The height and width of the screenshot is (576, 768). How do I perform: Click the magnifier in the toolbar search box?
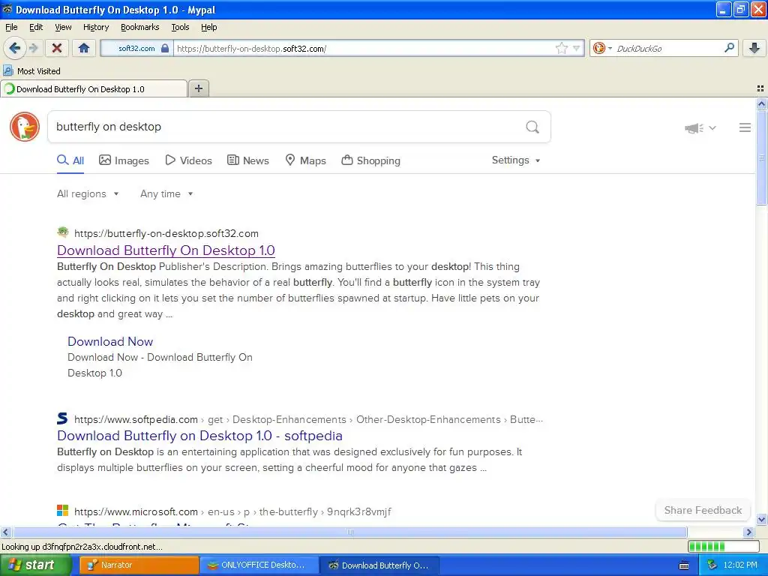point(729,47)
